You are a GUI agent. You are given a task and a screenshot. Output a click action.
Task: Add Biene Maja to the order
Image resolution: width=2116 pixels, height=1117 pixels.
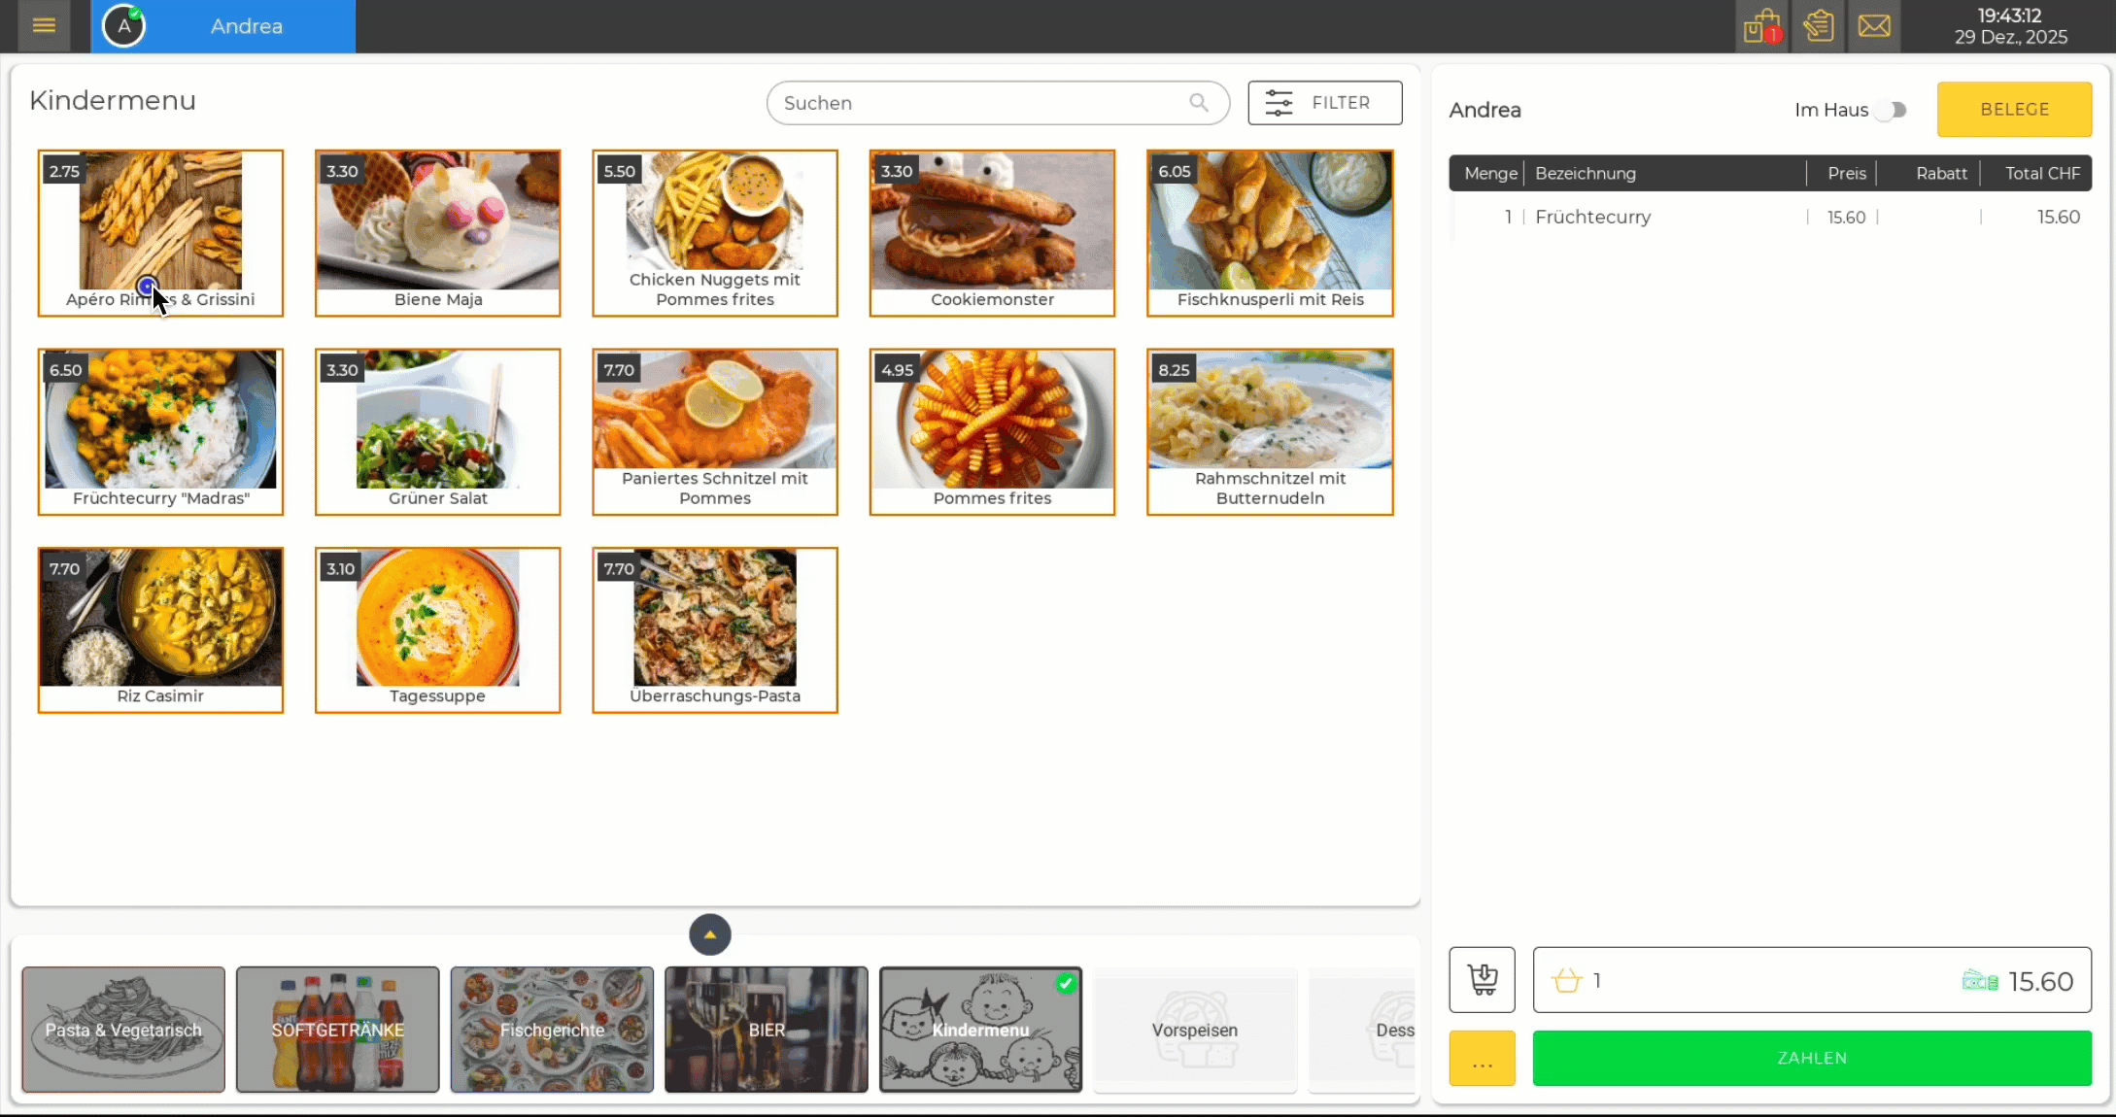click(x=437, y=233)
